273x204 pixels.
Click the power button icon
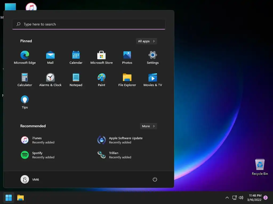click(x=155, y=179)
